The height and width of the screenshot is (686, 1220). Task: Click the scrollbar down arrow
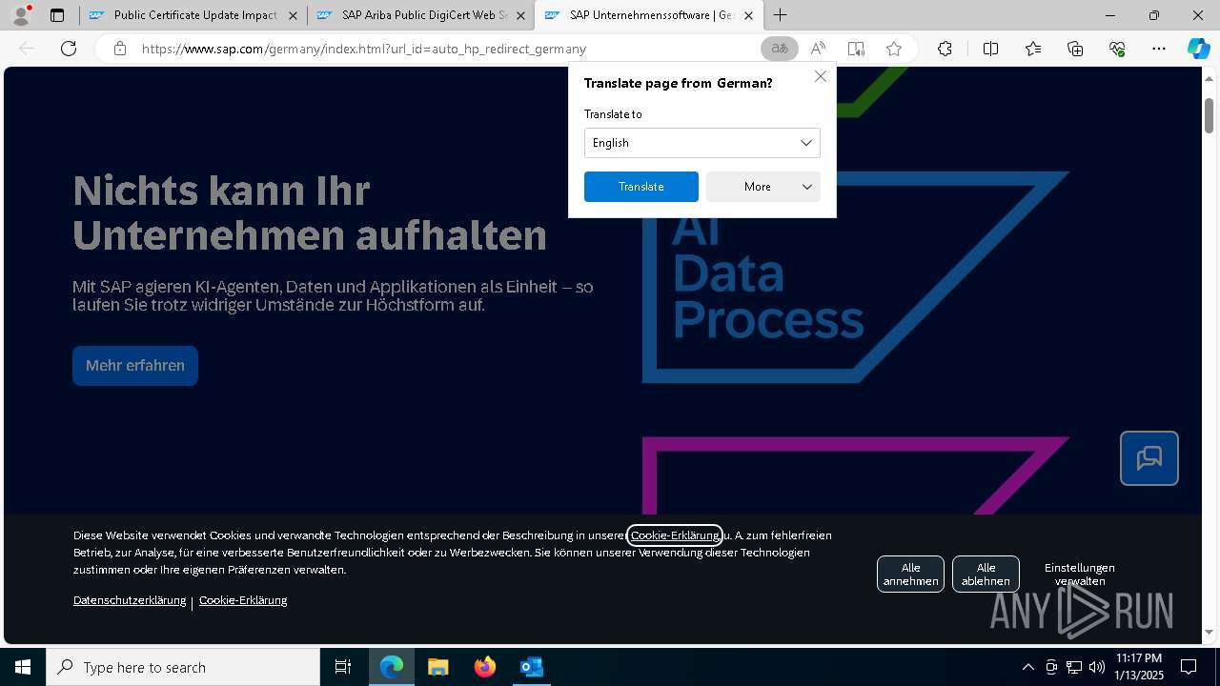coord(1210,632)
